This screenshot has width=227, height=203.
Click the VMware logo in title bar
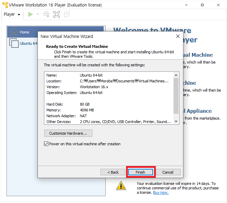5,5
